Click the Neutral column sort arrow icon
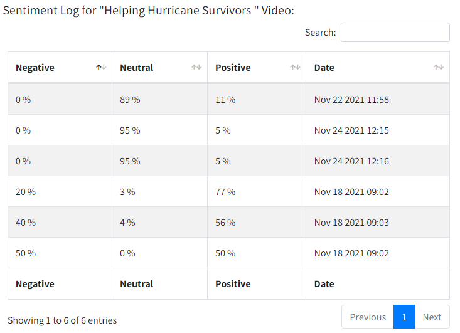 (x=196, y=68)
